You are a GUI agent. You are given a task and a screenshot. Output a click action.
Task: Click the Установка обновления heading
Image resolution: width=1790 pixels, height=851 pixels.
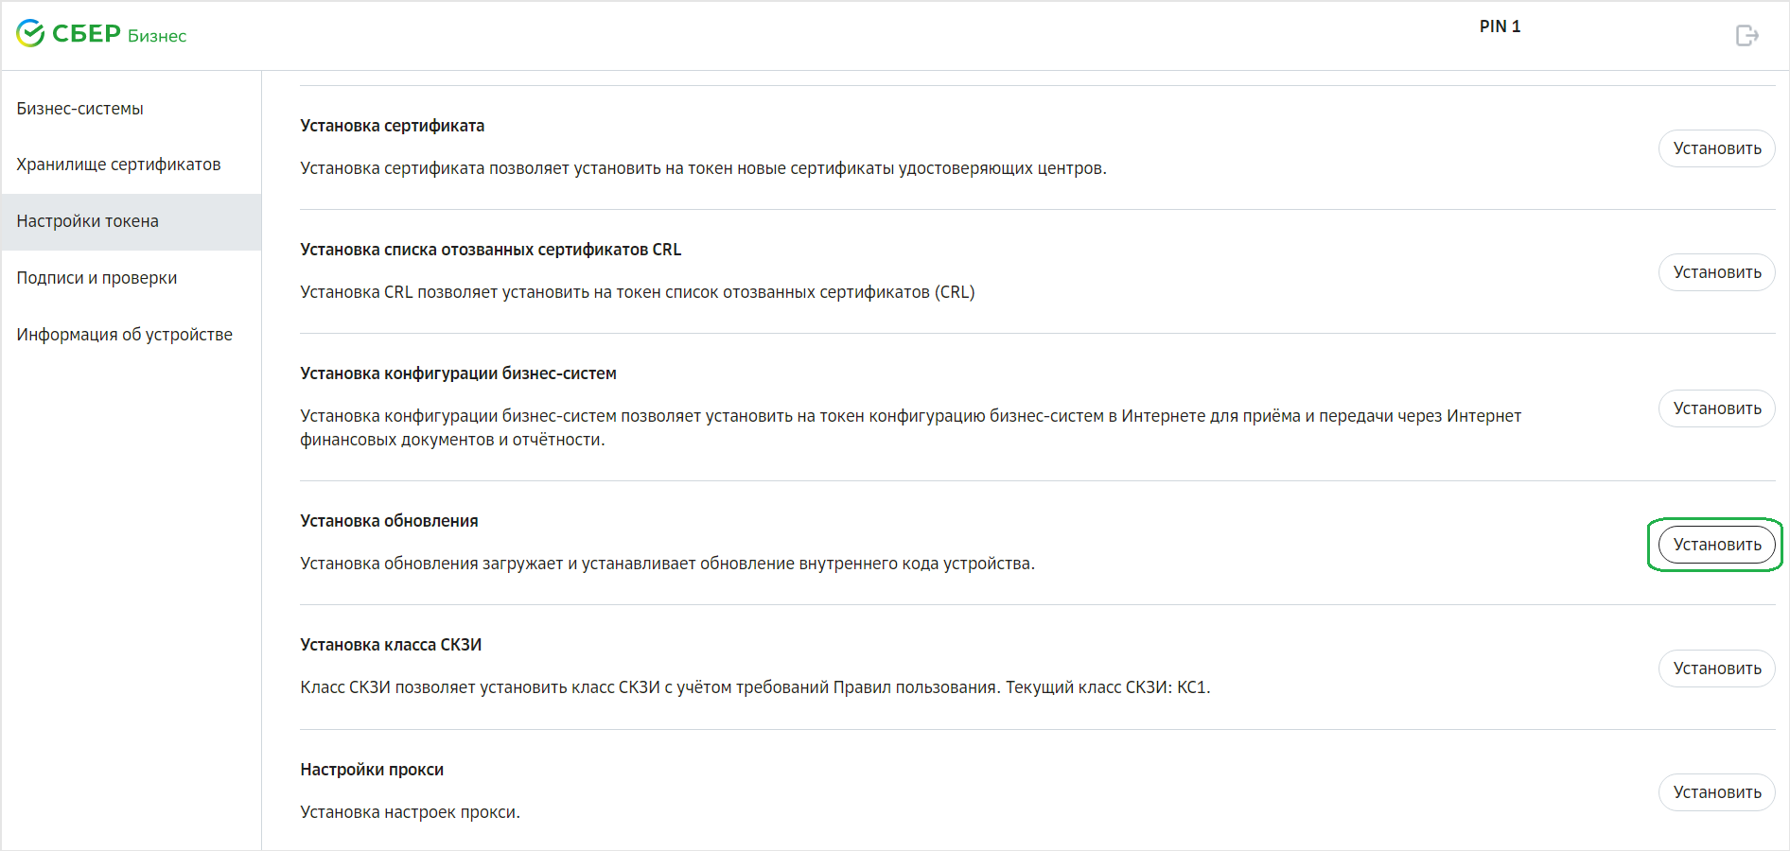[389, 521]
